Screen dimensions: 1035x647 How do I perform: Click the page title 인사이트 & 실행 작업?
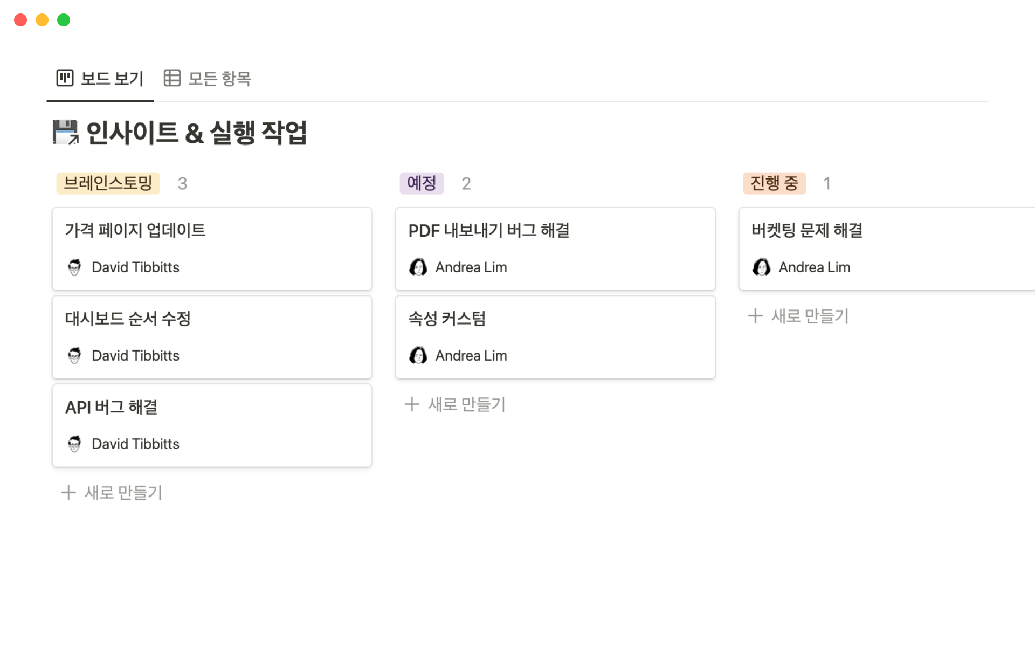tap(196, 133)
